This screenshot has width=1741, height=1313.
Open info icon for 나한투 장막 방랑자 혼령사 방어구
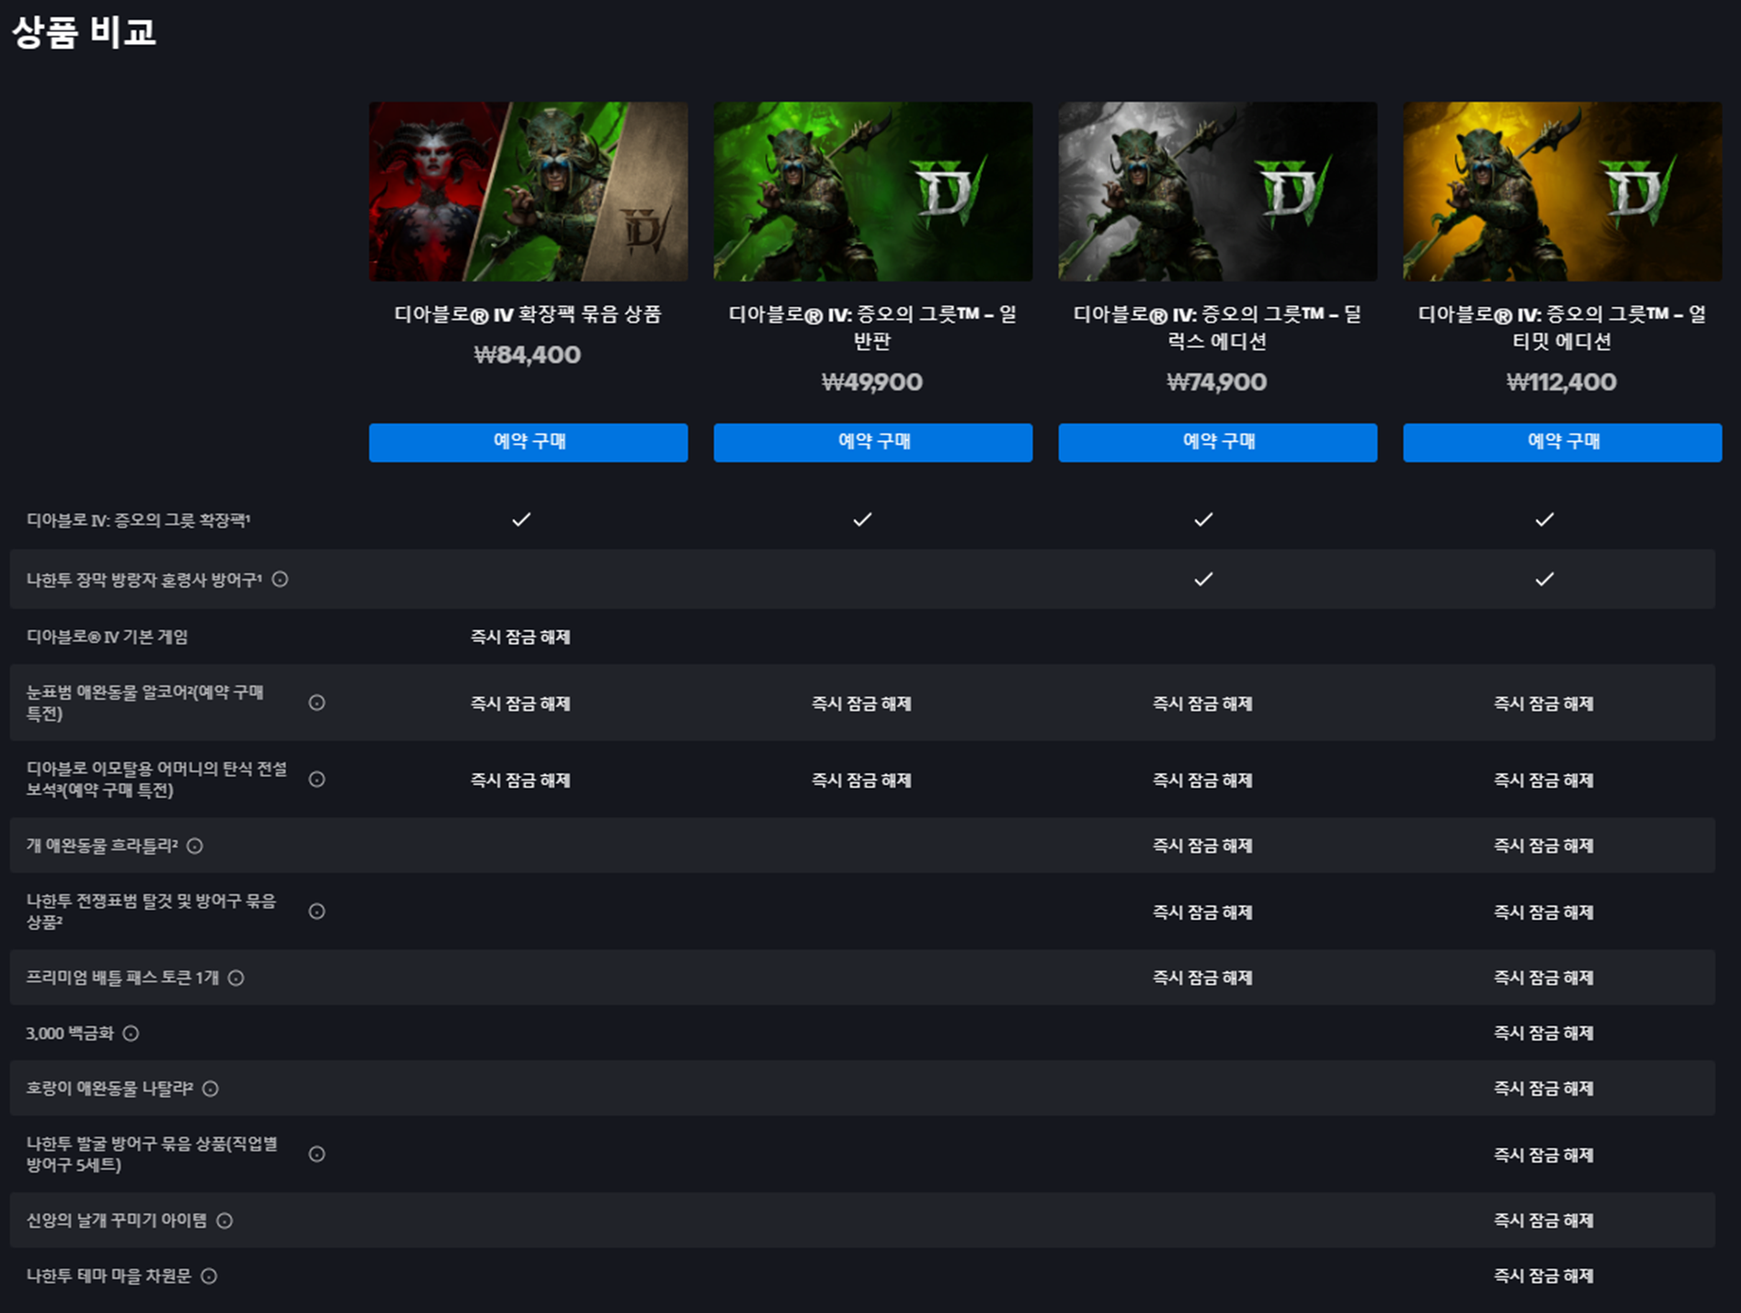pyautogui.click(x=280, y=579)
